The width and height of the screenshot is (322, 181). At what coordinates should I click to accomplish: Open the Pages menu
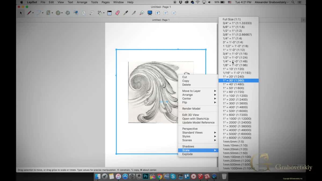(105, 2)
